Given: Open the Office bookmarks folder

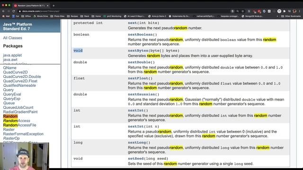Looking at the screenshot, I should point(26,16).
